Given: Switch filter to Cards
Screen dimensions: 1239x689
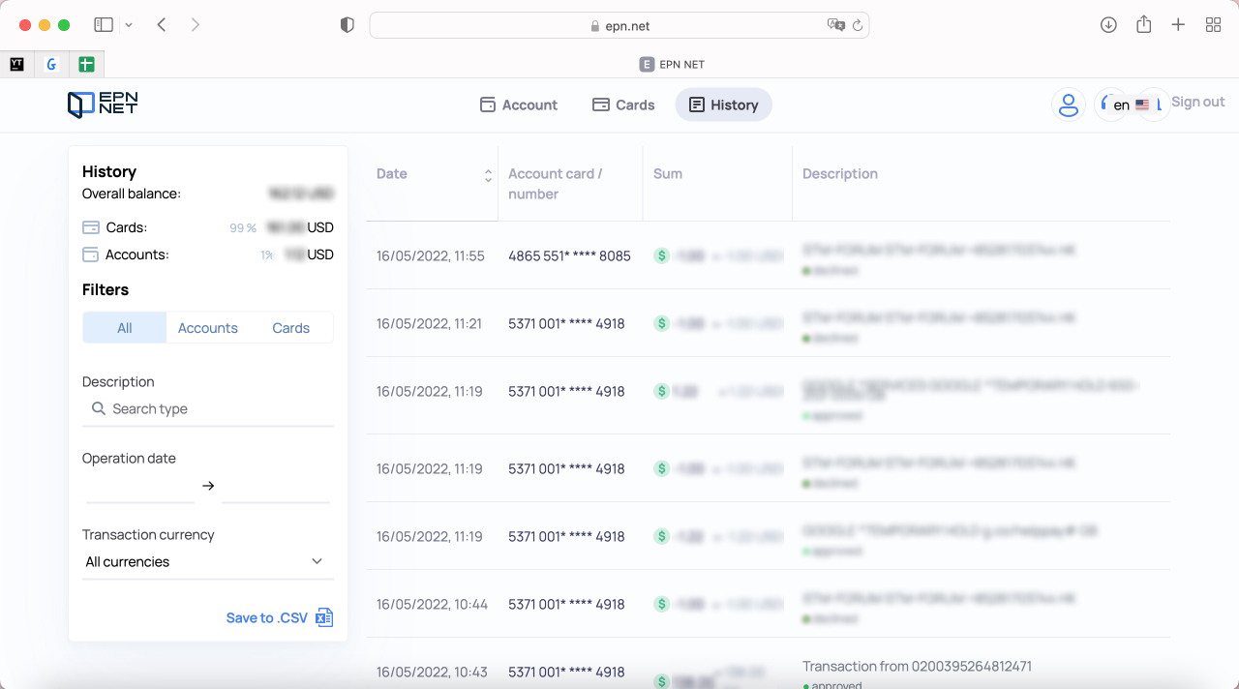Looking at the screenshot, I should pyautogui.click(x=290, y=328).
